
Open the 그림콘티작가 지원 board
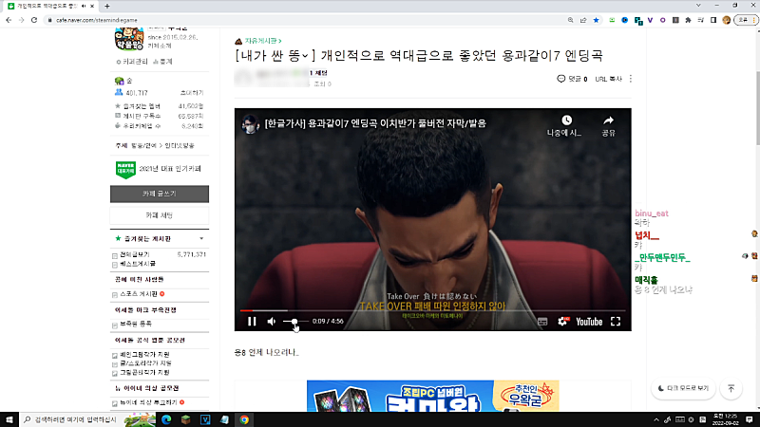point(145,372)
